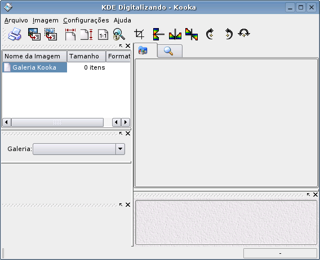Undock the bottom-right thumbnail panel
This screenshot has width=320, height=260.
click(308, 195)
